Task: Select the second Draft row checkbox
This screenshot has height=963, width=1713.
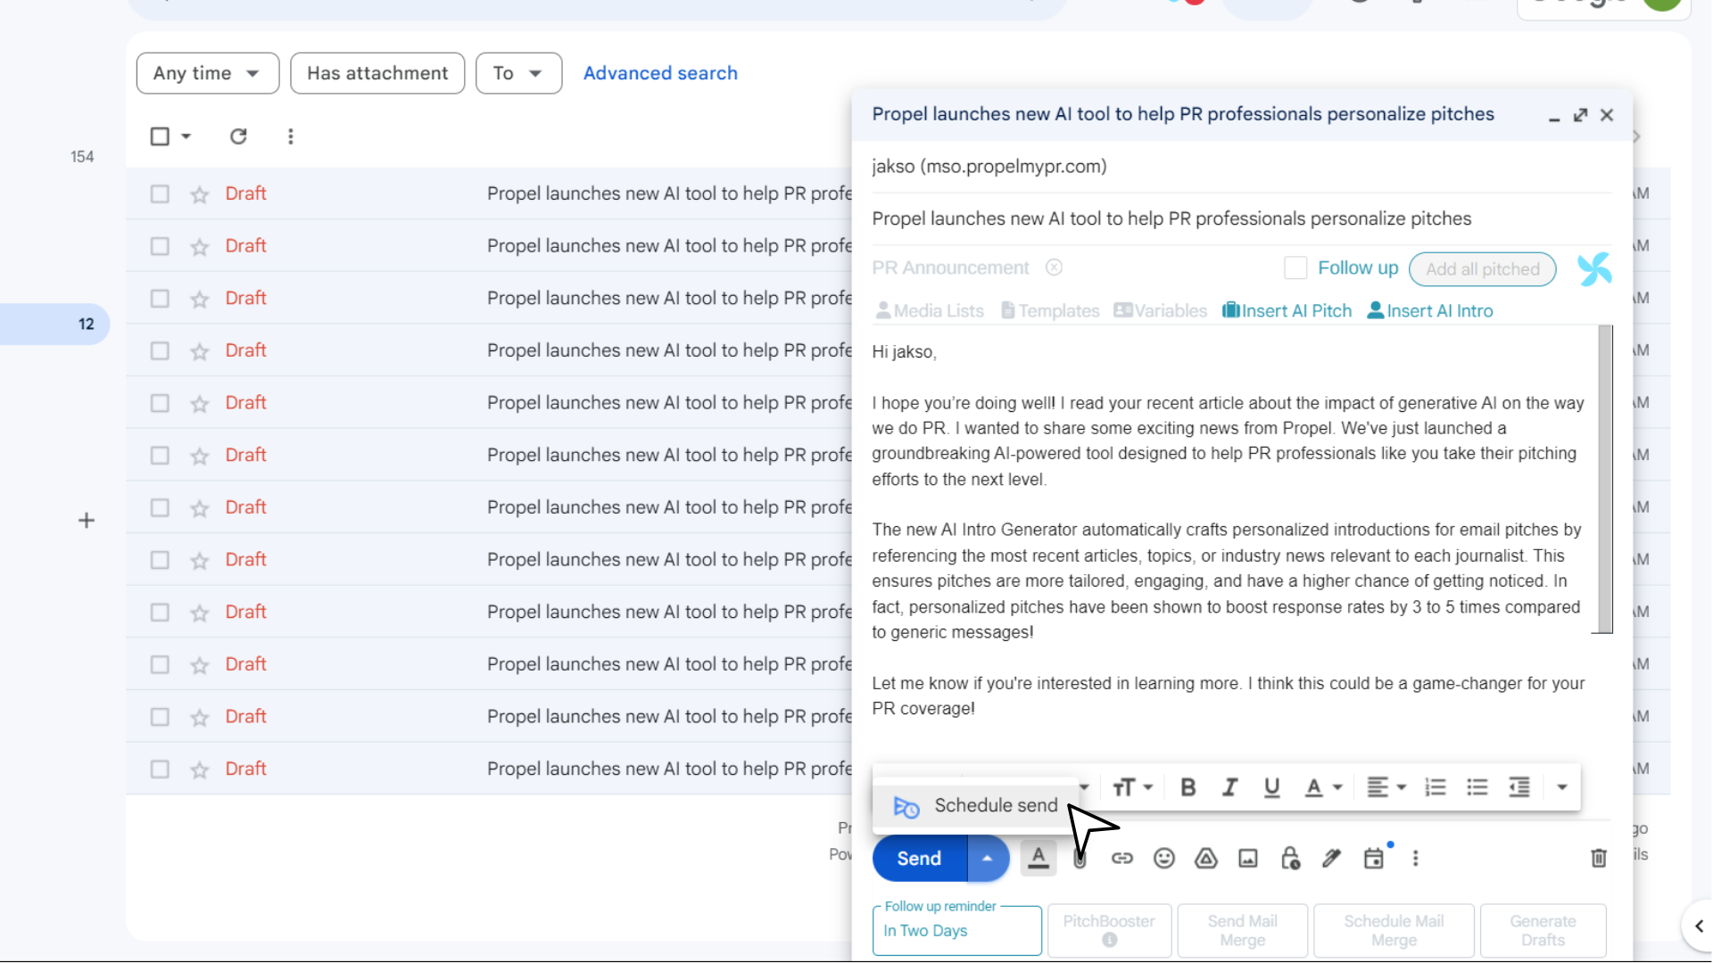Action: pos(160,246)
